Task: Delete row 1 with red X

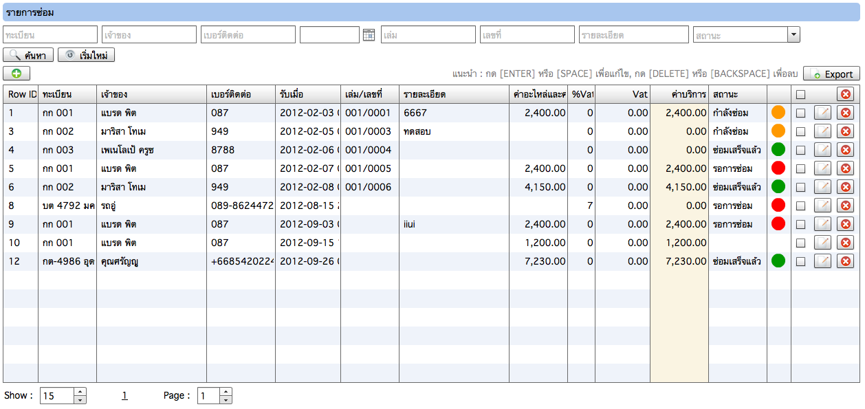Action: [x=845, y=113]
